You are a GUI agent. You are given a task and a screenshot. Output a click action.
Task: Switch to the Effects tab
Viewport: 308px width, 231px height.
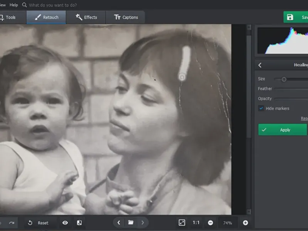(x=86, y=17)
